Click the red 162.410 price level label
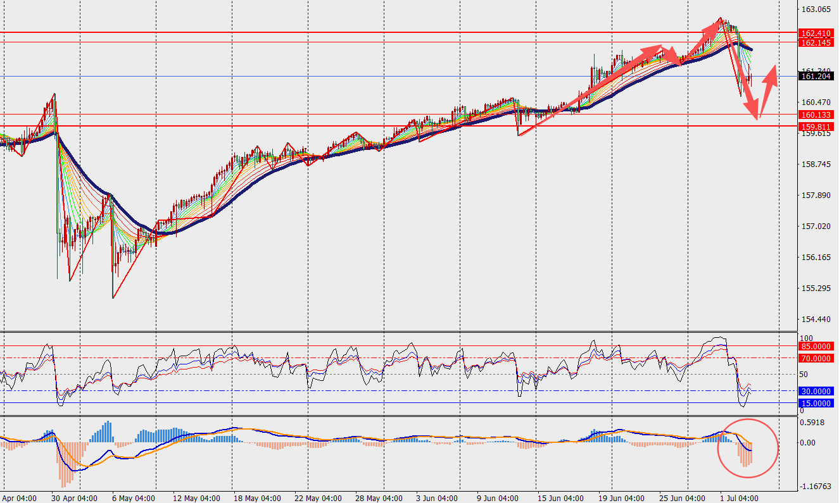 click(816, 33)
